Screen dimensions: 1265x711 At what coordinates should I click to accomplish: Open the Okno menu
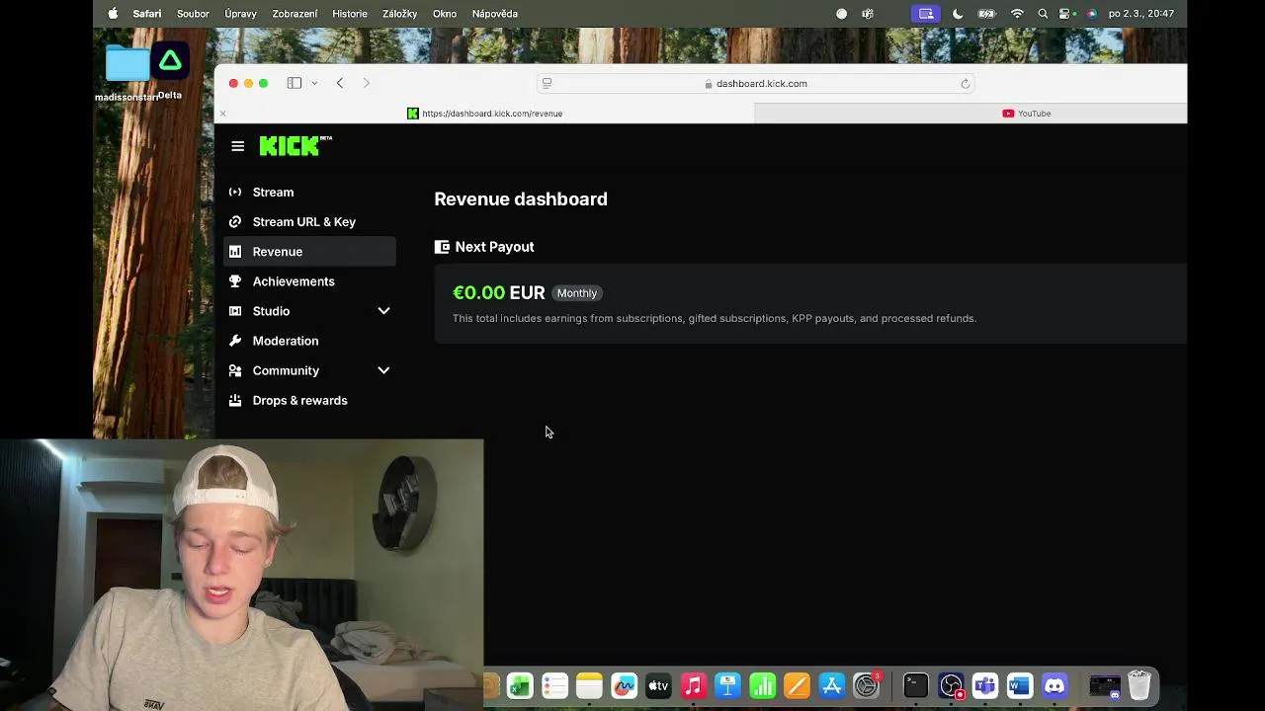[x=445, y=14]
